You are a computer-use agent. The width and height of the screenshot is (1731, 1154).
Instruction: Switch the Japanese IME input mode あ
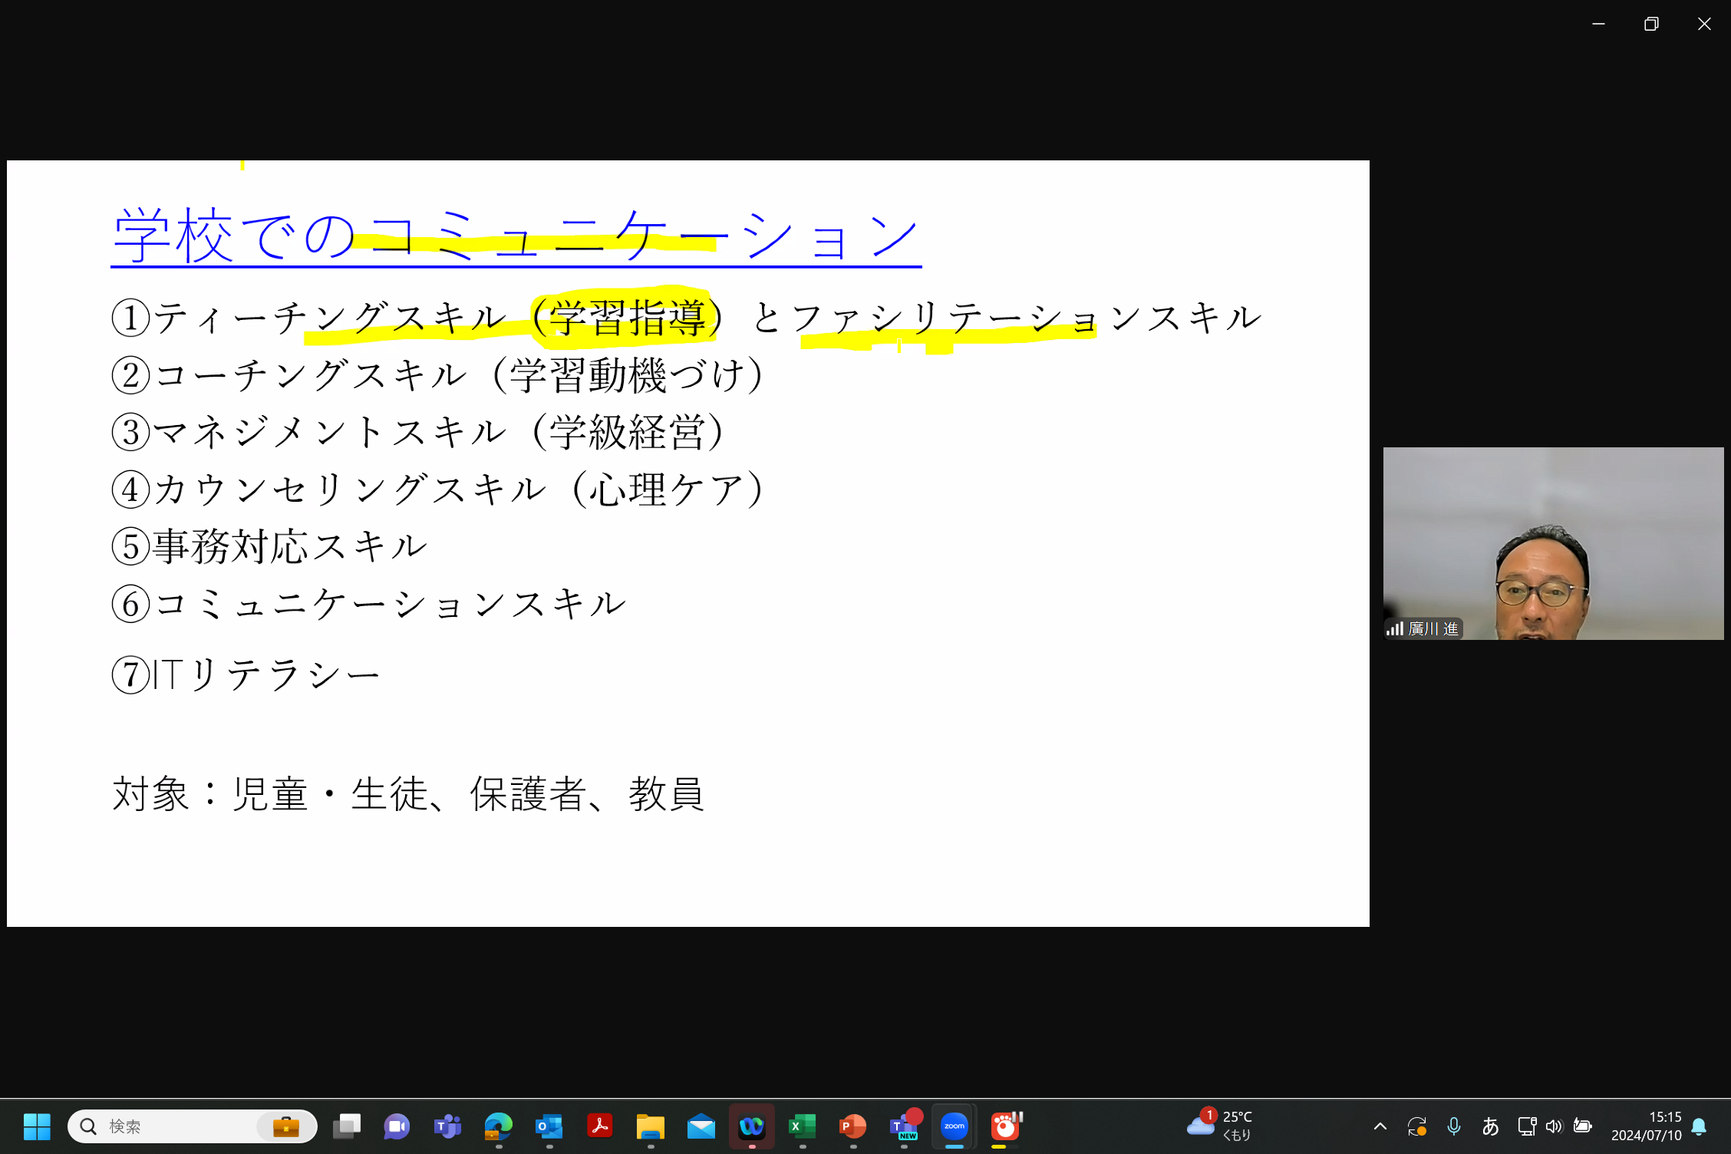[x=1490, y=1126]
